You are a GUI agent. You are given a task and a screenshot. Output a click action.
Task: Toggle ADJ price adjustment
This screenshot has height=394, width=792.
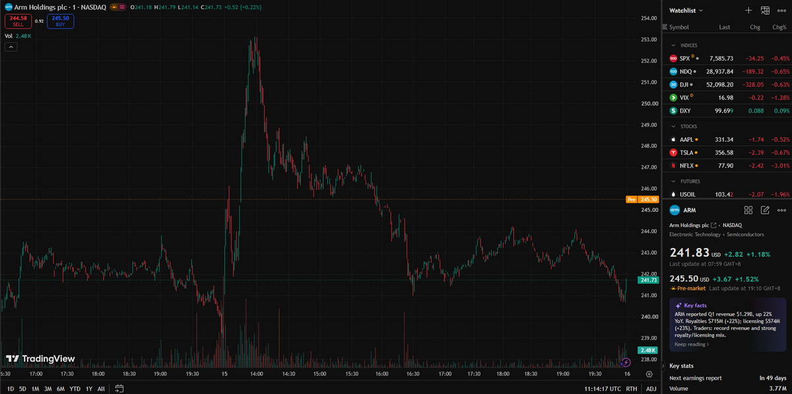651,389
